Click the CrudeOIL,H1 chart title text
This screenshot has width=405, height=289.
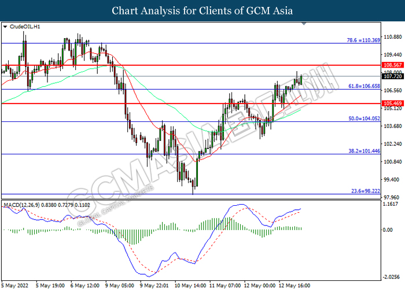point(25,27)
